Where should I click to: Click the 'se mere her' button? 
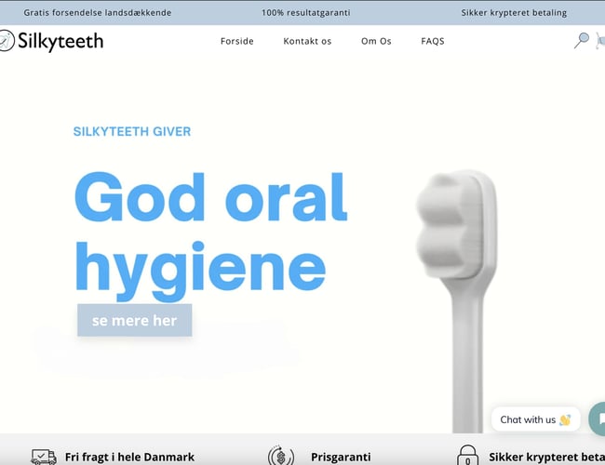click(135, 320)
